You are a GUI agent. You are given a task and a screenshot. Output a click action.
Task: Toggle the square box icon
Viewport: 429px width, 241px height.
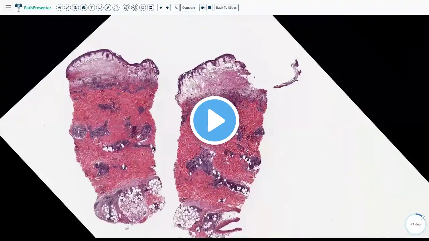[142, 7]
